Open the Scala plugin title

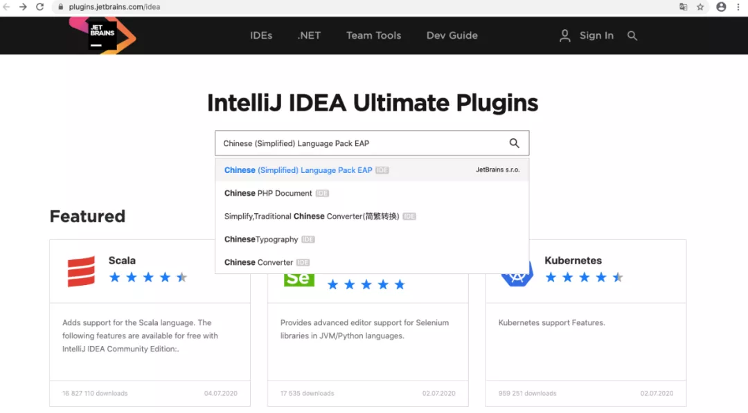122,261
